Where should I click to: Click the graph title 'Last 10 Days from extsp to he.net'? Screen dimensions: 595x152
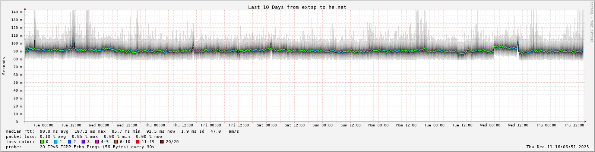point(297,7)
